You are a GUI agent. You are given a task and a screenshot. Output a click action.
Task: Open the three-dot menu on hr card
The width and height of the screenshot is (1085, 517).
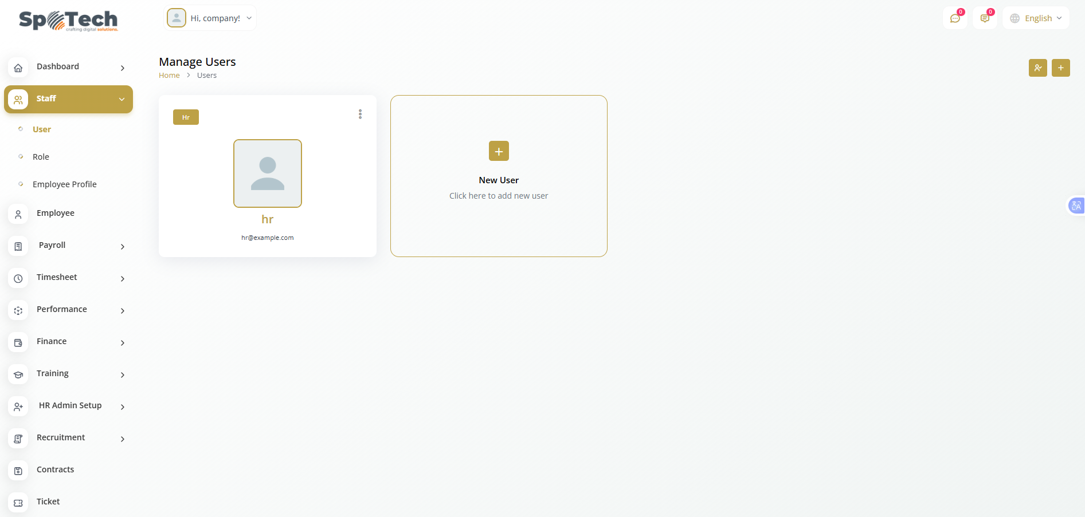360,115
